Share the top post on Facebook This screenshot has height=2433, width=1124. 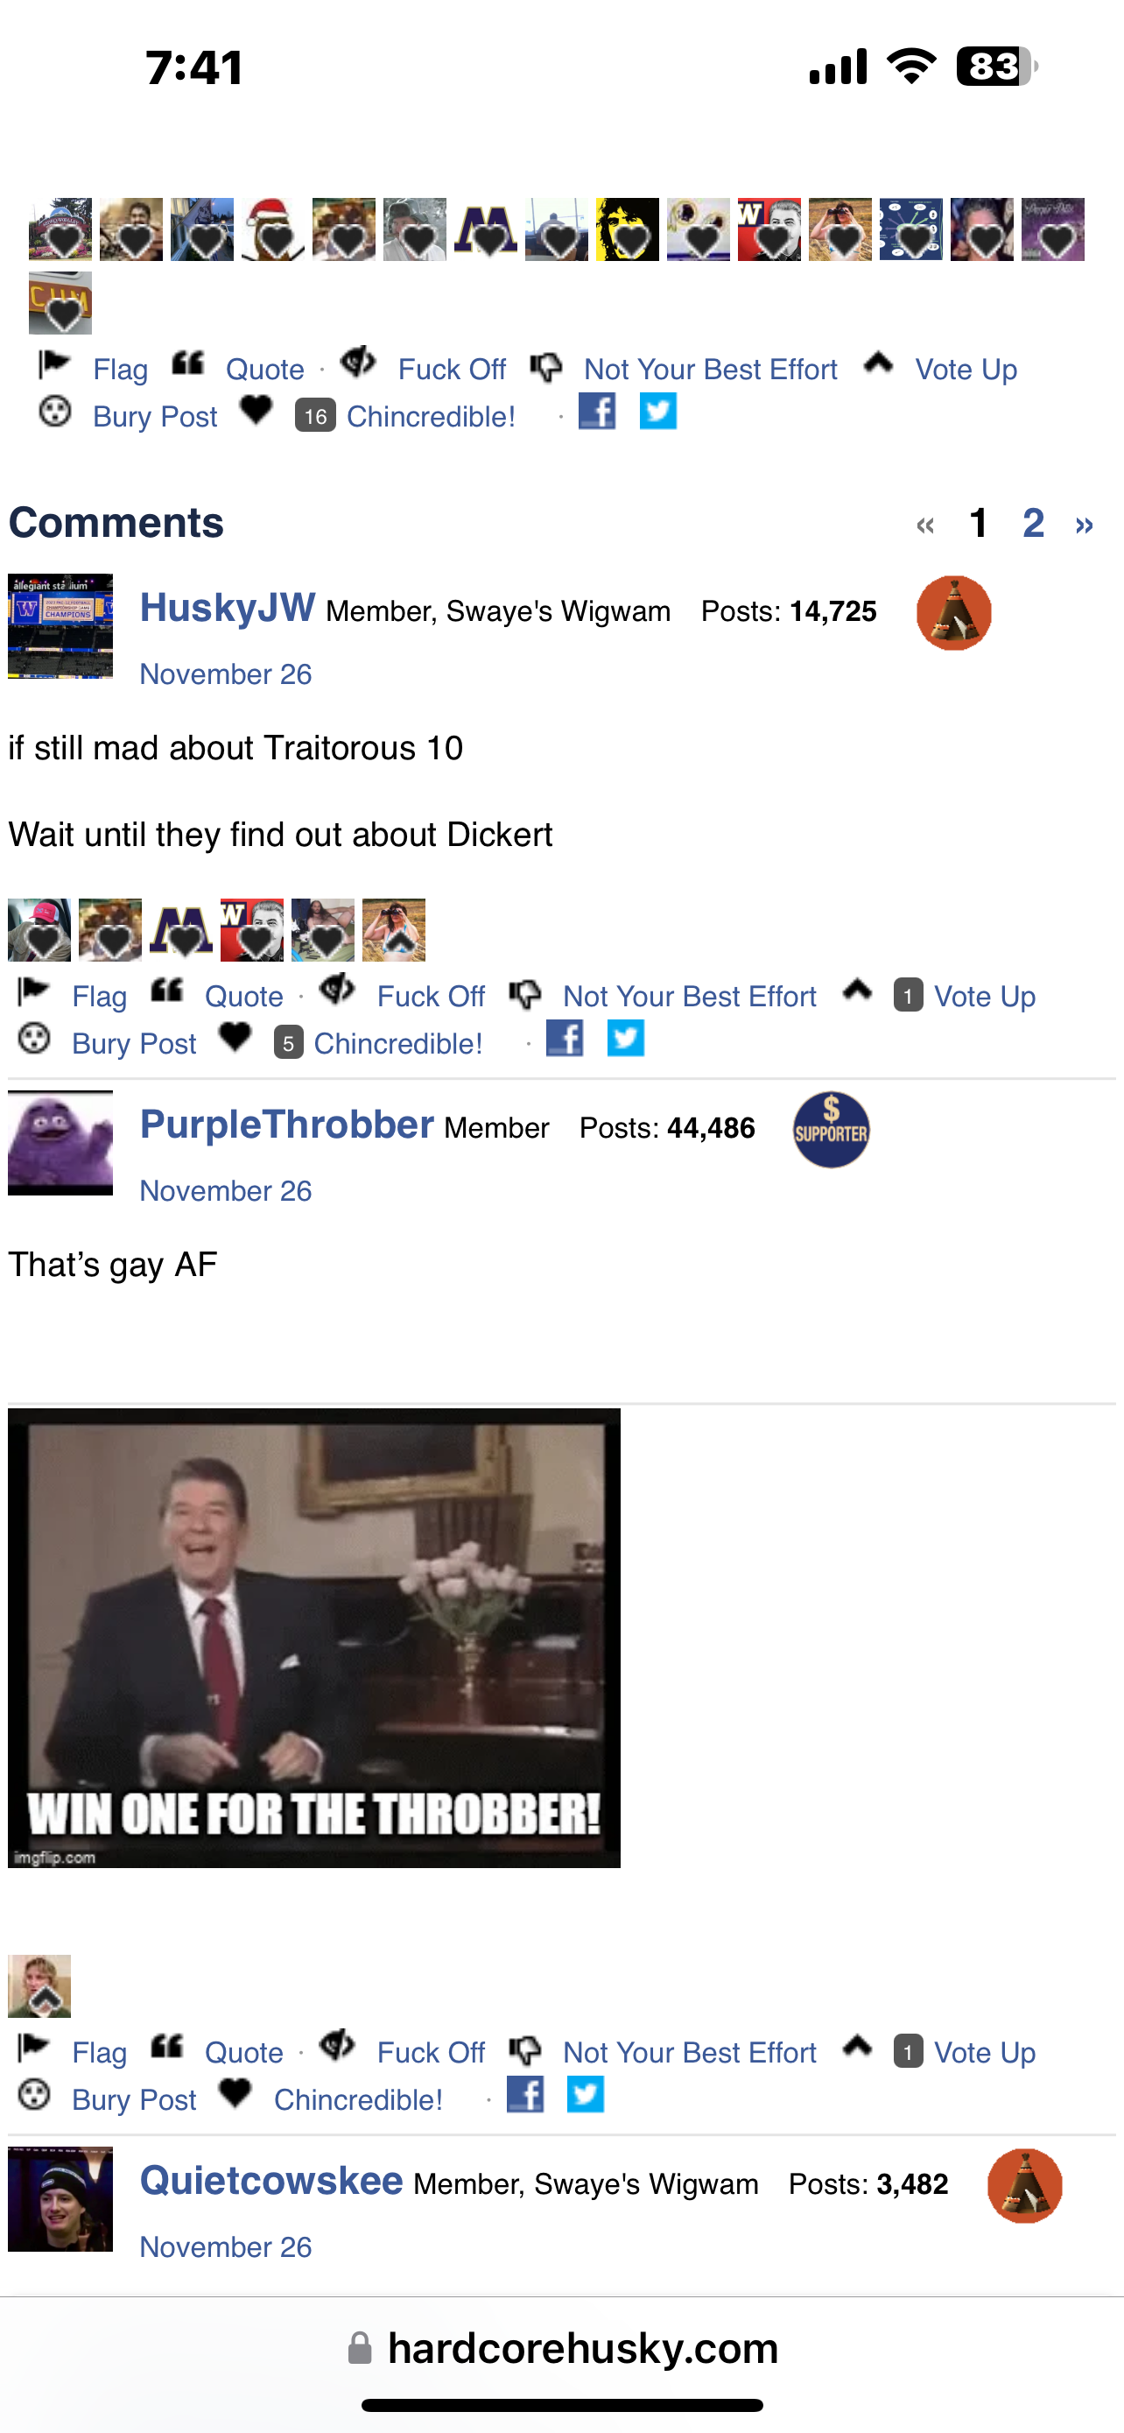[x=596, y=411]
